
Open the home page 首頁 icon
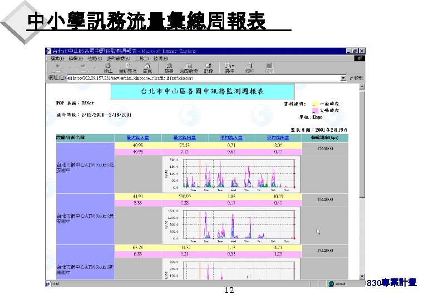[x=147, y=68]
